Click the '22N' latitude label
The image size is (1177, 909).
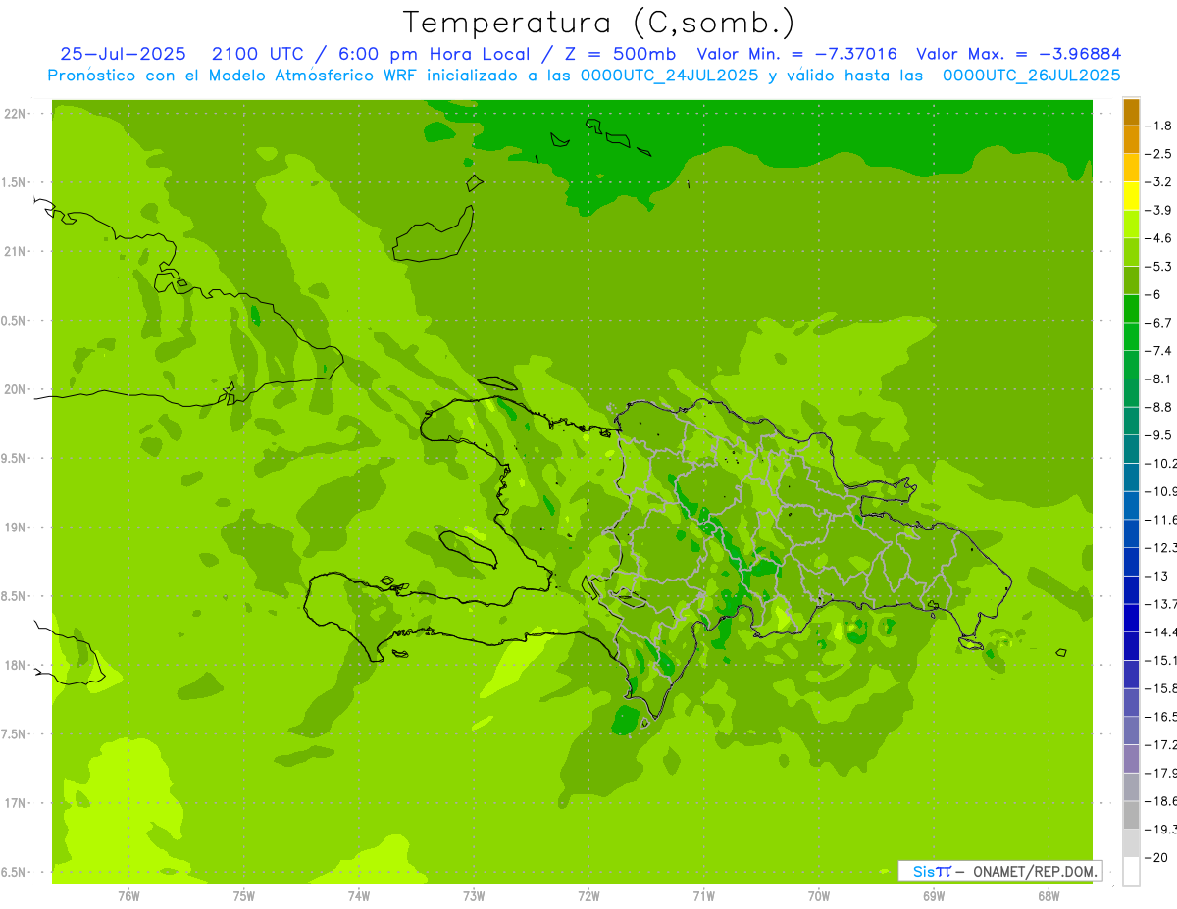coord(17,113)
